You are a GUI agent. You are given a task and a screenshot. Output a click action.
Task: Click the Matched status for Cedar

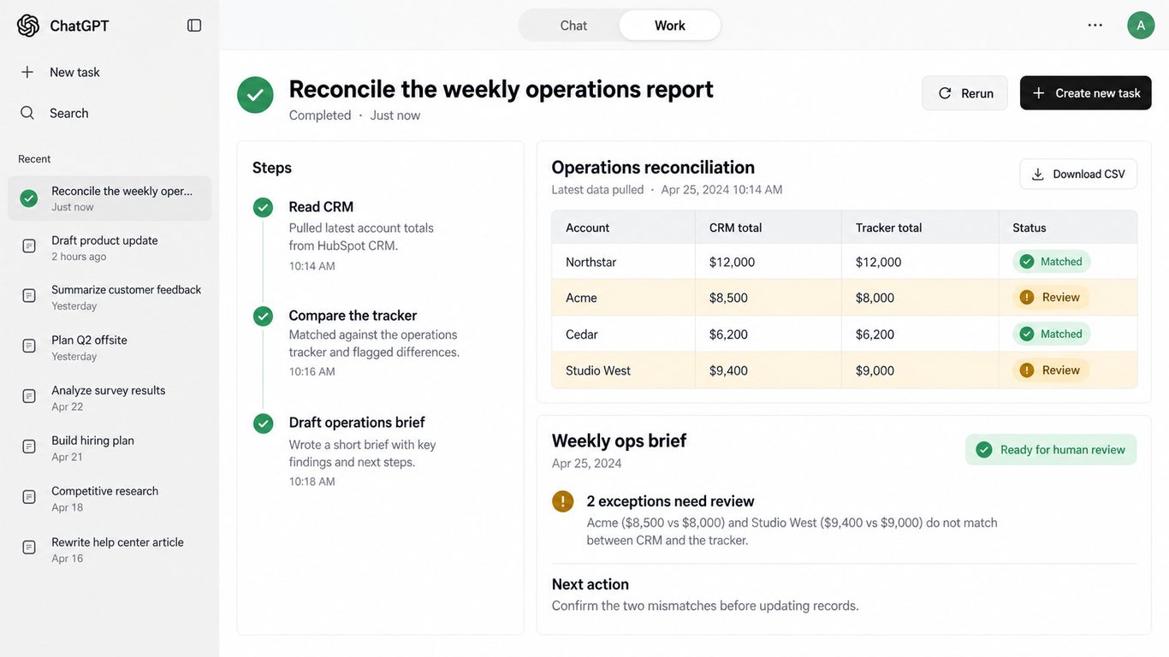(x=1052, y=334)
